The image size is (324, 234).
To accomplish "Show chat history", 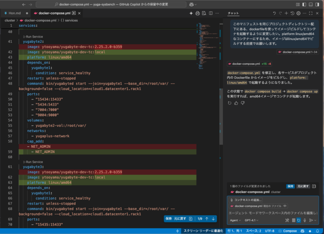I will coord(292,13).
